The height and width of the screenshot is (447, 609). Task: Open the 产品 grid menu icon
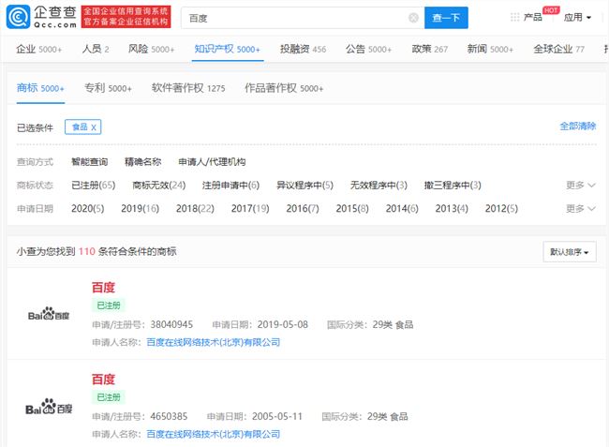pyautogui.click(x=514, y=18)
